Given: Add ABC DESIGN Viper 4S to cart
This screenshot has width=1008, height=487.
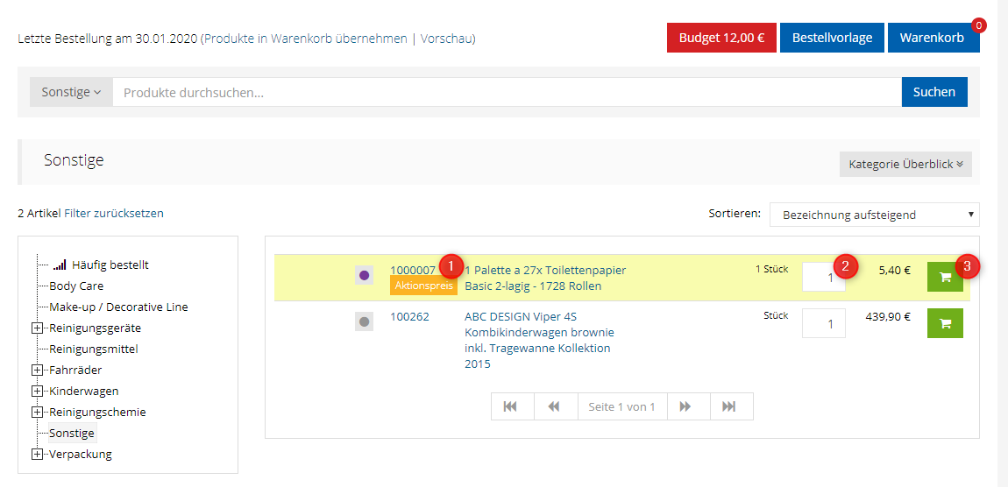Looking at the screenshot, I should pyautogui.click(x=944, y=323).
